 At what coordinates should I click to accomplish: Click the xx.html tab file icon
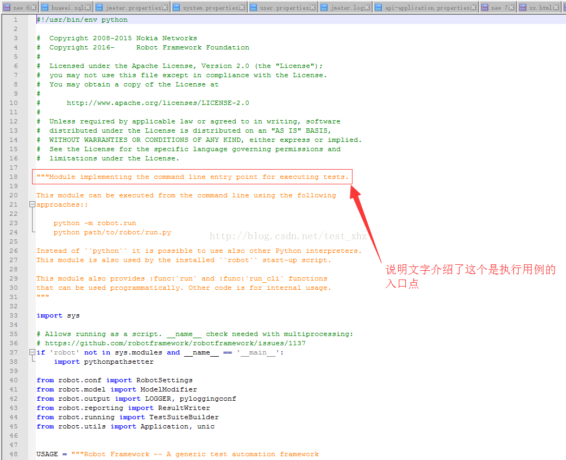coord(523,8)
